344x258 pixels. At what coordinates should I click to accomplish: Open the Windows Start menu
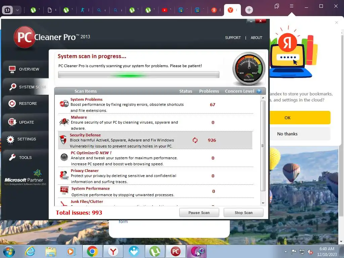coord(9,251)
